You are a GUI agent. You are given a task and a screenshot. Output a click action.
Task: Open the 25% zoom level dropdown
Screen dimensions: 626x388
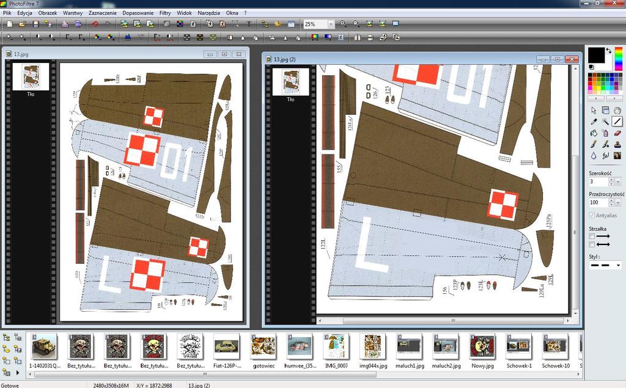click(x=331, y=24)
